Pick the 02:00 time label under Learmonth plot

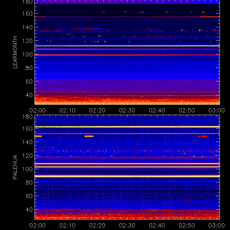tap(37, 110)
